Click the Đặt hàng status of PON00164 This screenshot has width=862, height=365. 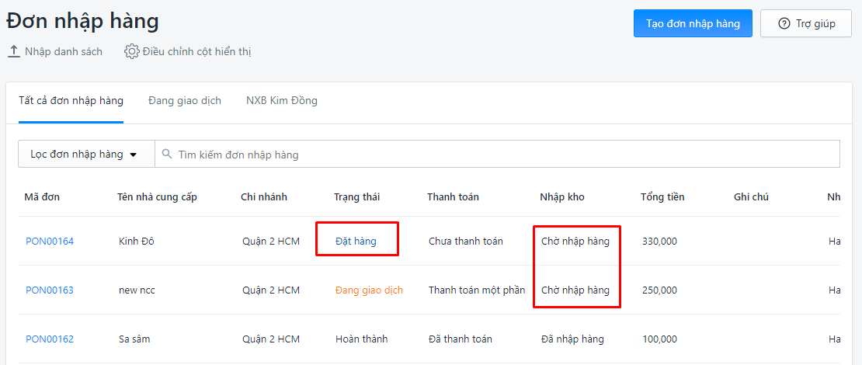pyautogui.click(x=356, y=241)
